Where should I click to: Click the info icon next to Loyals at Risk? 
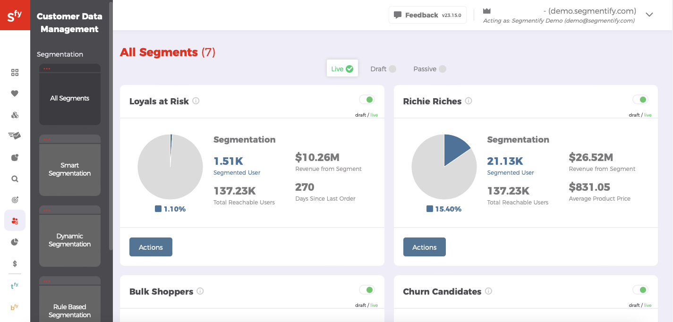coord(197,101)
